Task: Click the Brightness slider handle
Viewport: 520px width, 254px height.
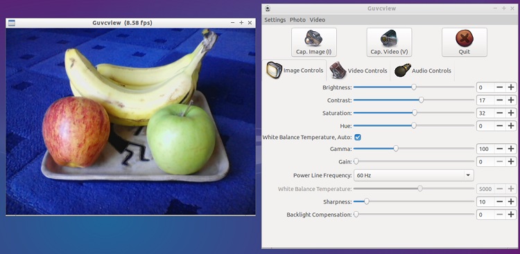Action: [414, 87]
